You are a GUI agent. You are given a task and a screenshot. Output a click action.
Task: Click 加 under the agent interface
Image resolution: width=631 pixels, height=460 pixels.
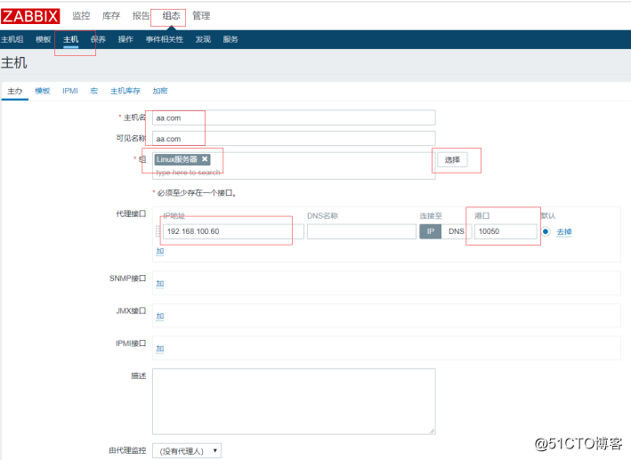click(x=160, y=251)
